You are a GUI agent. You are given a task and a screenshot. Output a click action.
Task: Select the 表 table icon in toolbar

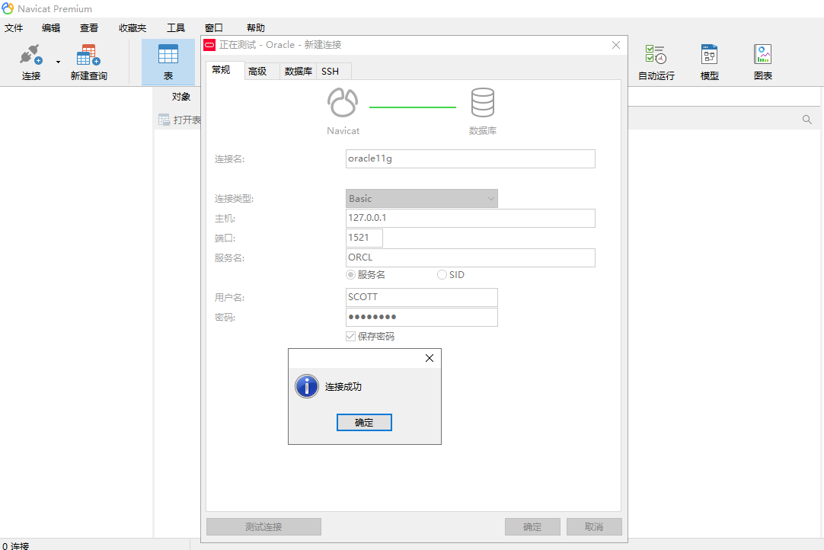(168, 55)
